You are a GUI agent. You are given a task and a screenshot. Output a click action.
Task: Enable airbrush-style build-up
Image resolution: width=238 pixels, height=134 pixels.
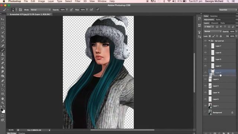click(x=91, y=10)
